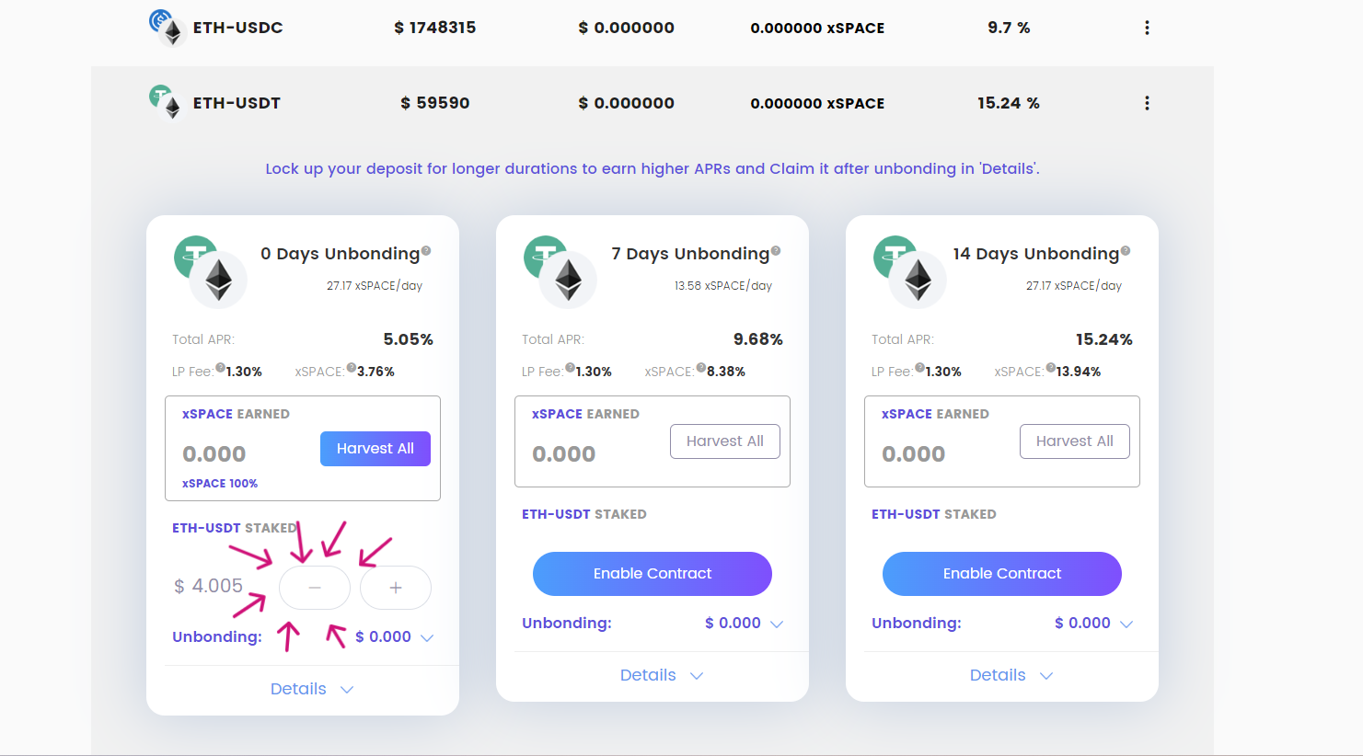The height and width of the screenshot is (756, 1363).
Task: Click ETH-USDT token pair icon in 14 Days card
Action: (907, 271)
